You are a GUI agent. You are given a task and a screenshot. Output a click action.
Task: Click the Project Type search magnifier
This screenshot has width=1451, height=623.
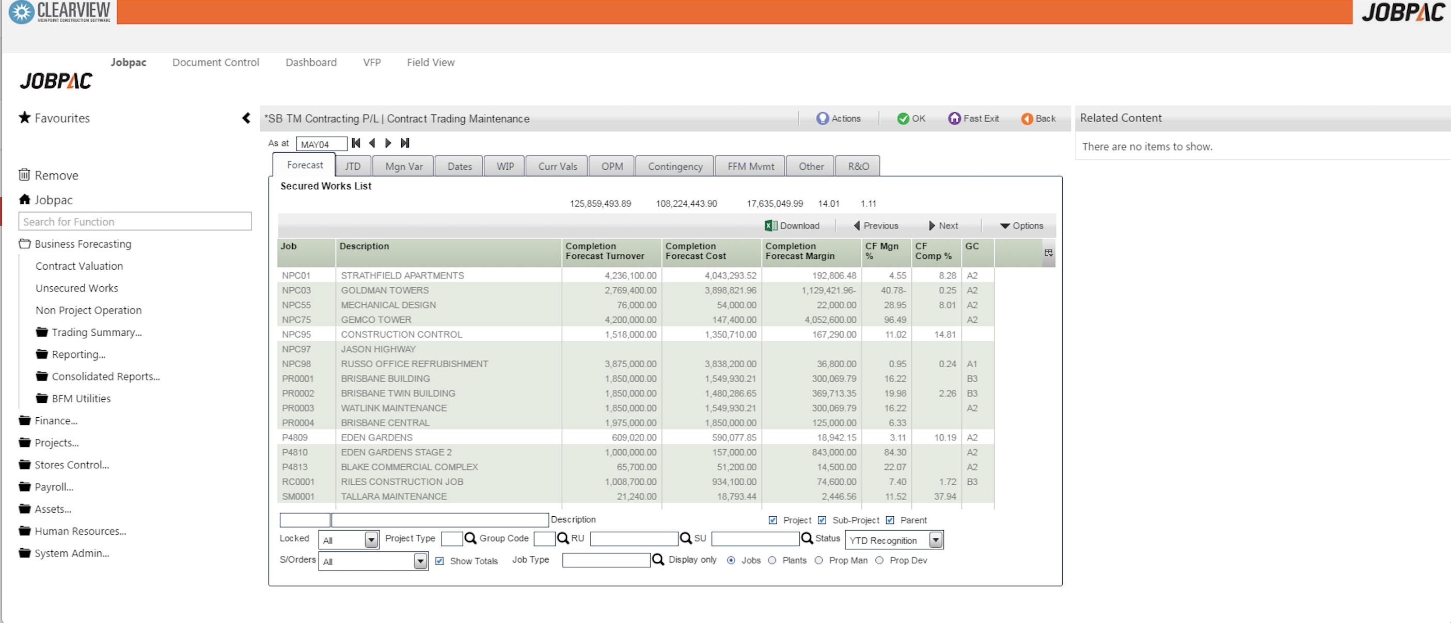pyautogui.click(x=470, y=538)
